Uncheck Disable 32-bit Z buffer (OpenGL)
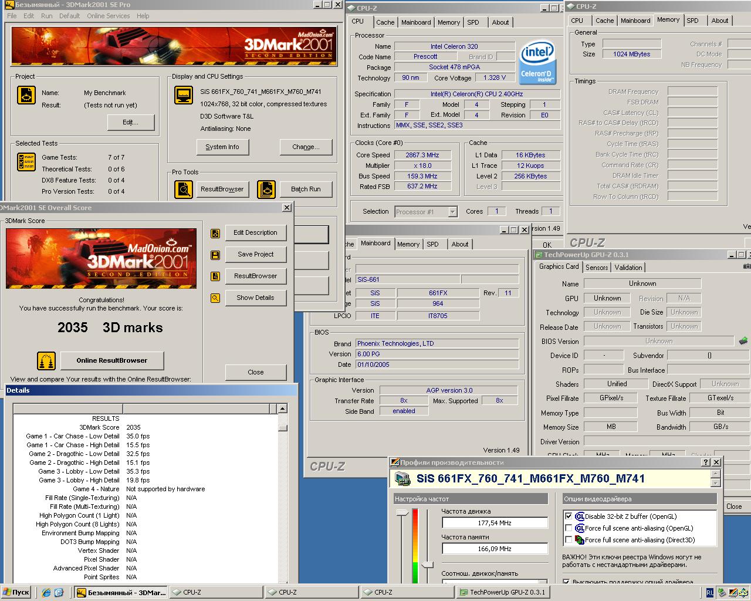751x601 pixels. [569, 516]
